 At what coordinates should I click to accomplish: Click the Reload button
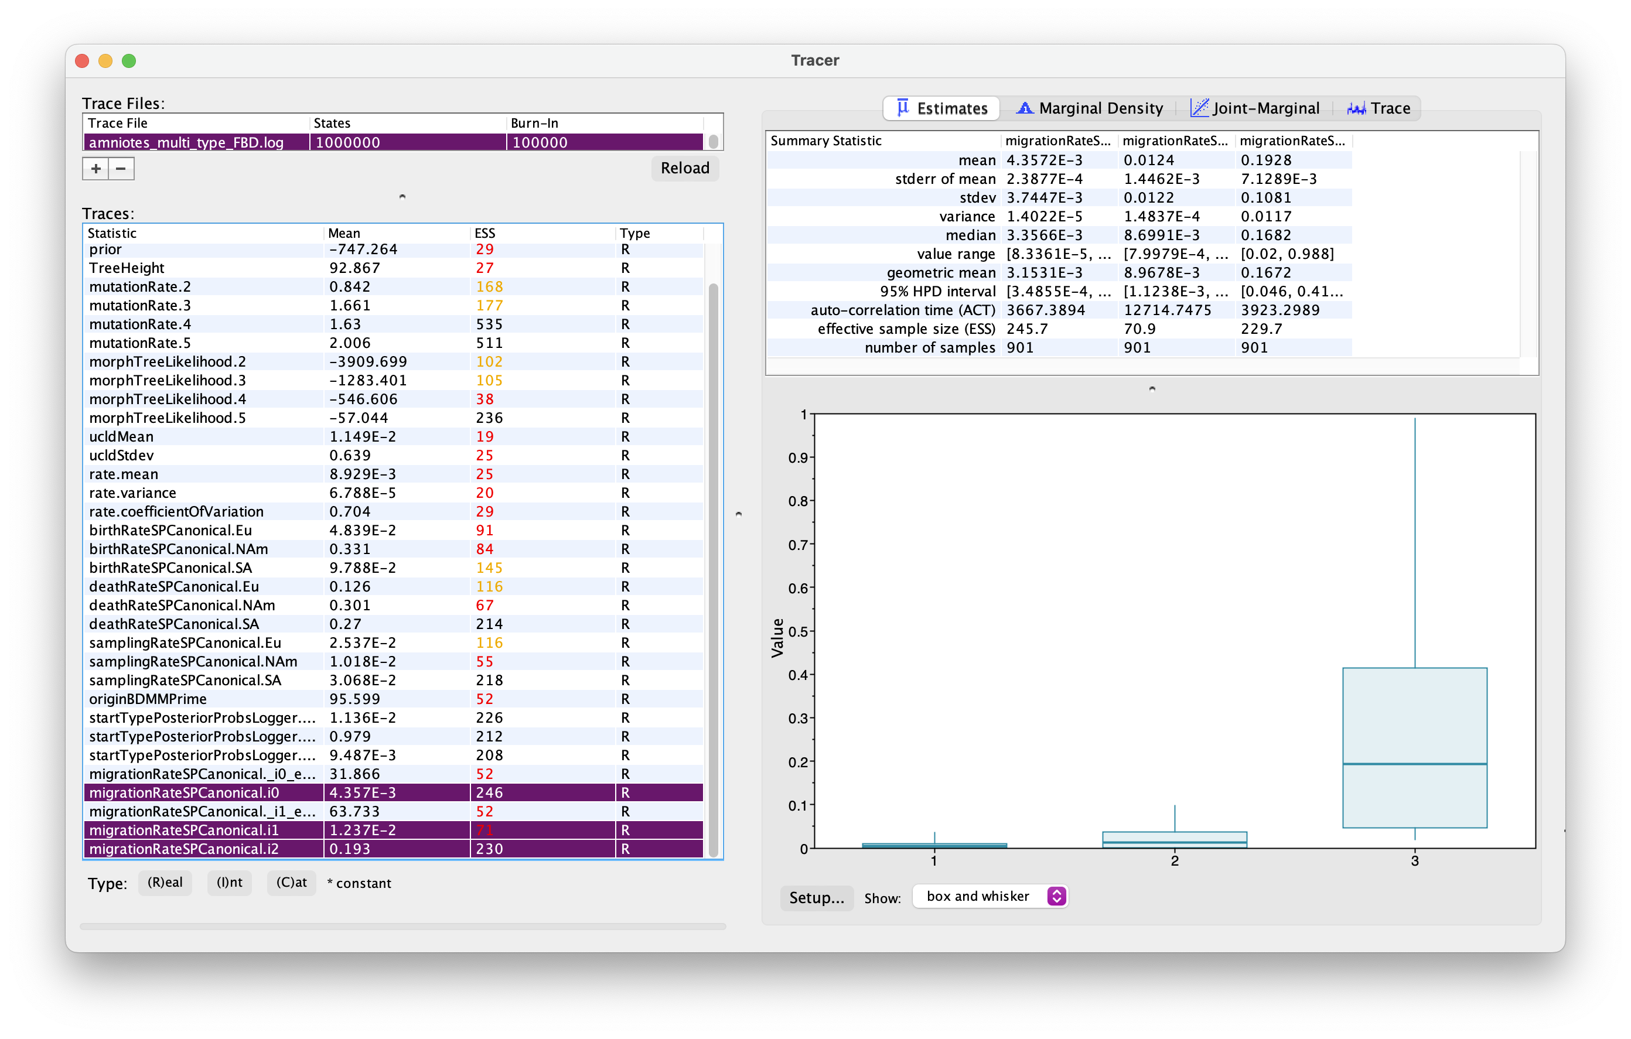685,168
